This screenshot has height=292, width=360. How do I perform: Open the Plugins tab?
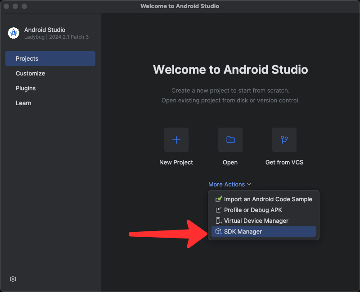point(50,88)
